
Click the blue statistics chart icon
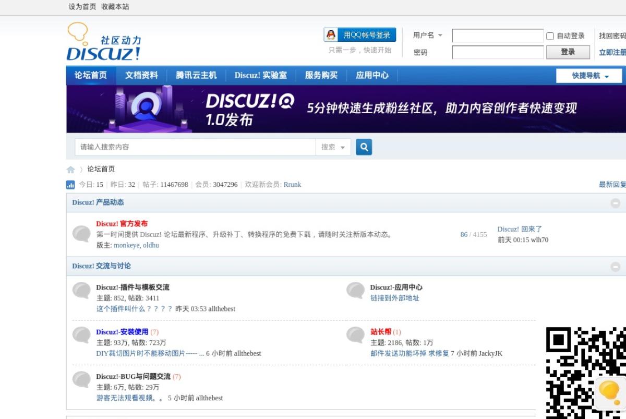click(70, 185)
